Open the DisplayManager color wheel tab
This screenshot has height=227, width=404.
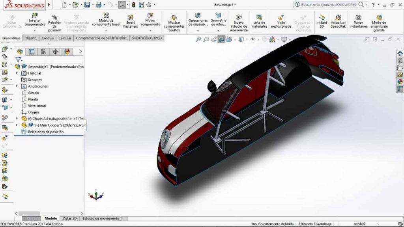click(x=67, y=52)
